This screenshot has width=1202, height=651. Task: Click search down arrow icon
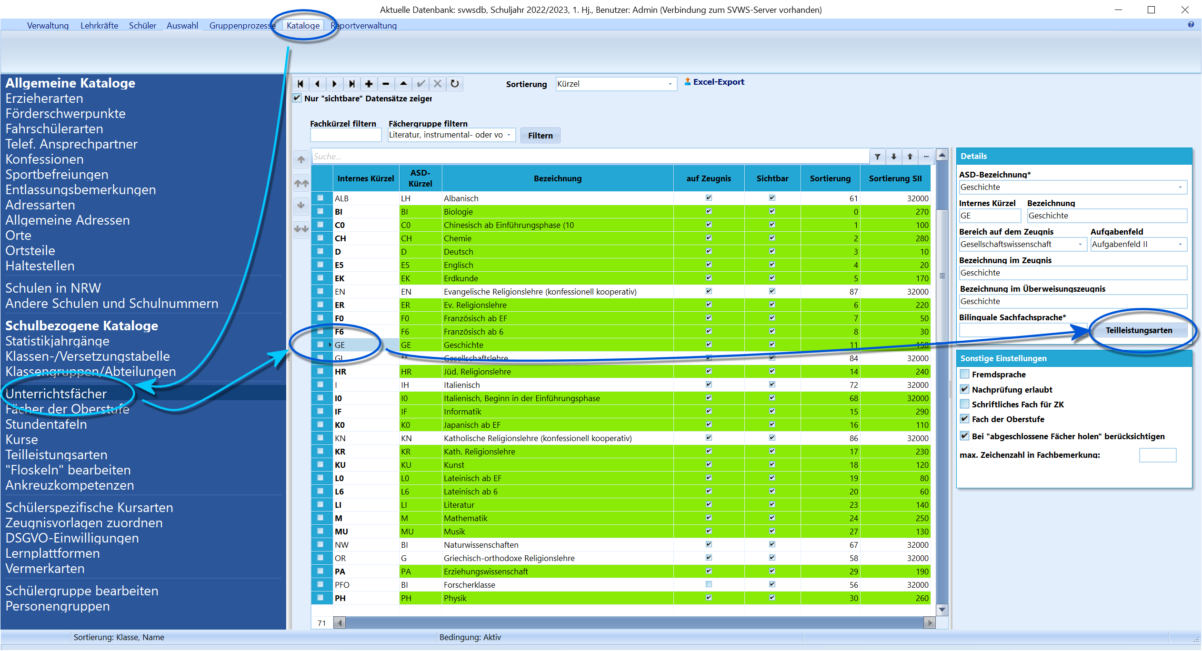(x=894, y=157)
